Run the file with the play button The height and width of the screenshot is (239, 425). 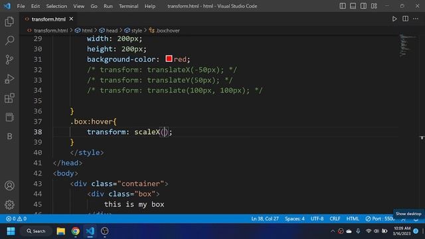click(x=394, y=19)
